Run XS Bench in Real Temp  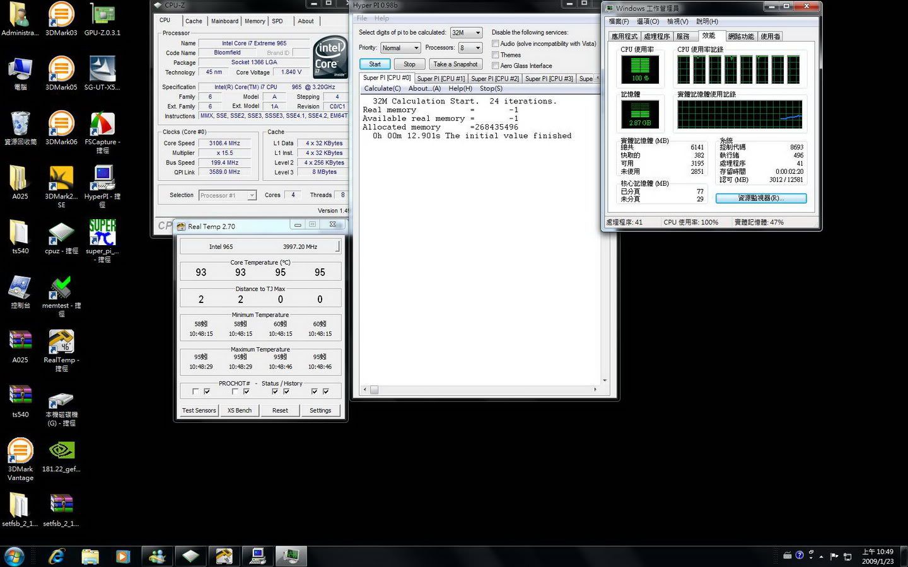[x=240, y=410]
